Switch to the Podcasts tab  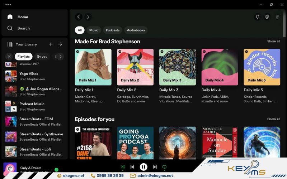113,30
